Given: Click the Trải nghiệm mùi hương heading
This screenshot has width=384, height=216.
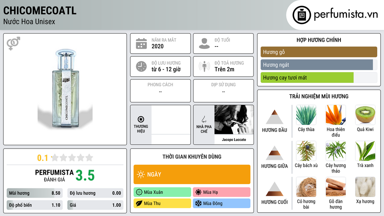Looking at the screenshot, I should pyautogui.click(x=319, y=96).
